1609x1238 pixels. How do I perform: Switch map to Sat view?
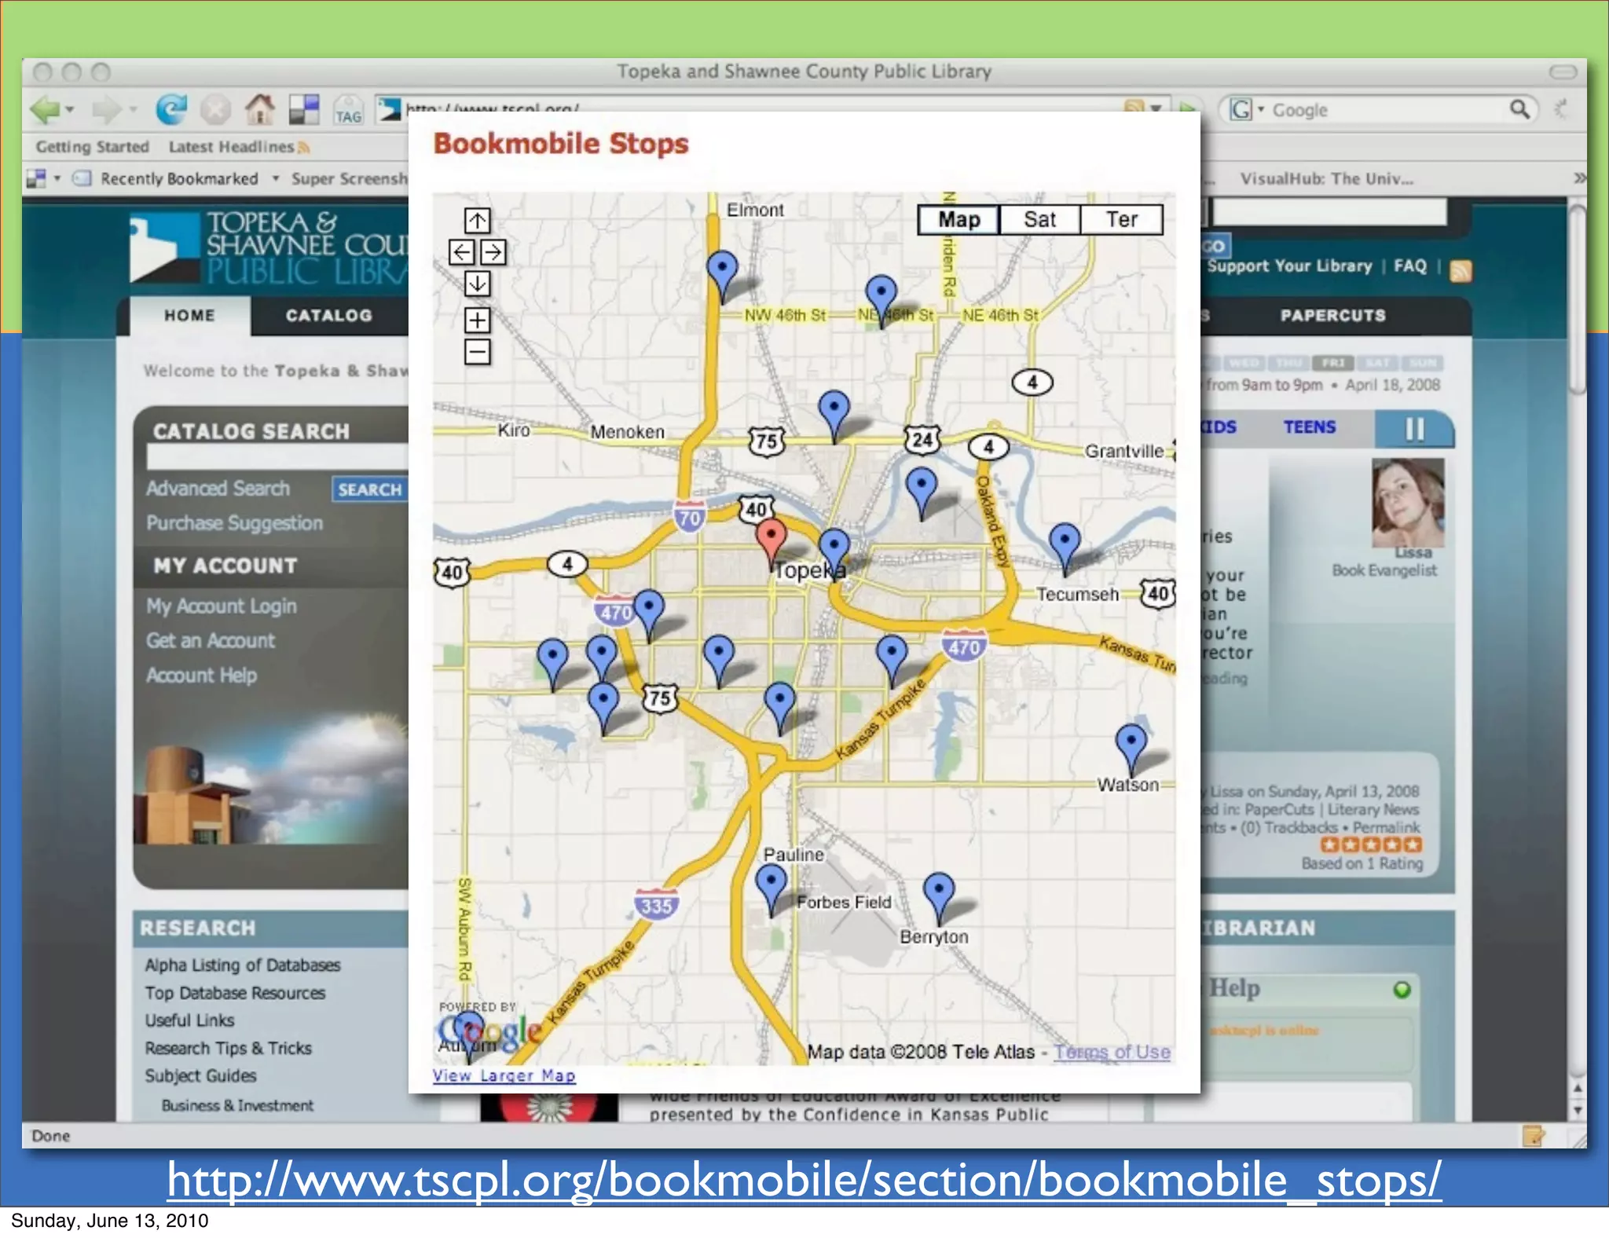(1039, 220)
